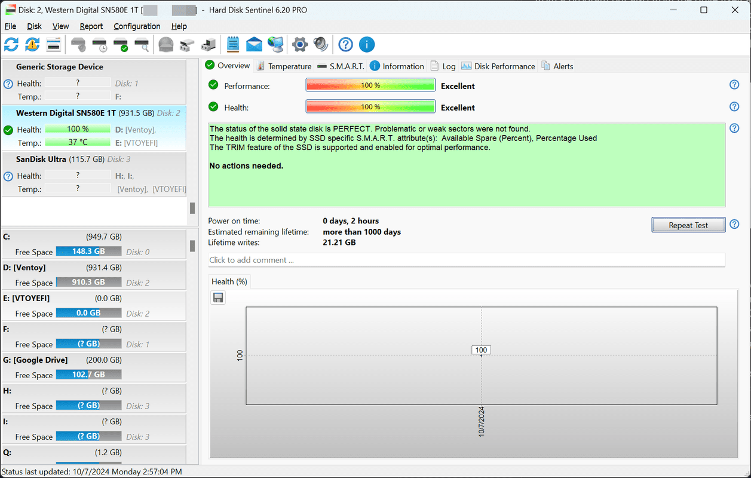Click the globe and monitor toolbar icon
Screen dimensions: 751x478
(275, 44)
